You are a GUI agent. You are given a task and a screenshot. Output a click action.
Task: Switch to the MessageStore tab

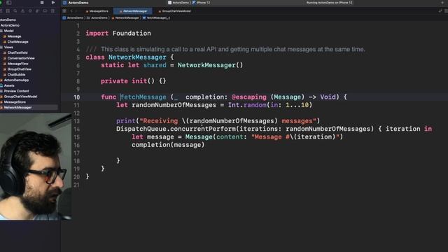click(97, 11)
